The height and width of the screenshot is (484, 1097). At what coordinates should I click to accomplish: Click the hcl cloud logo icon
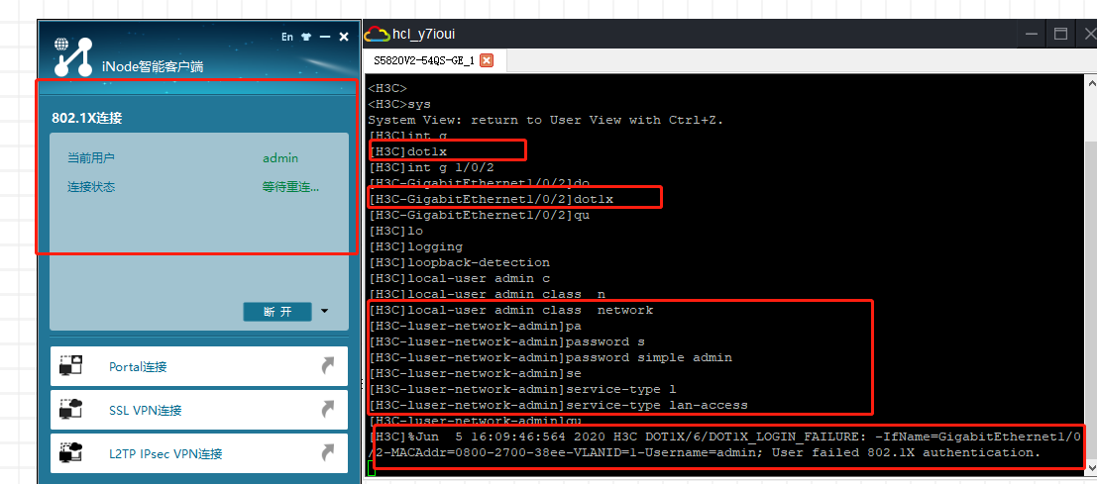pyautogui.click(x=377, y=34)
